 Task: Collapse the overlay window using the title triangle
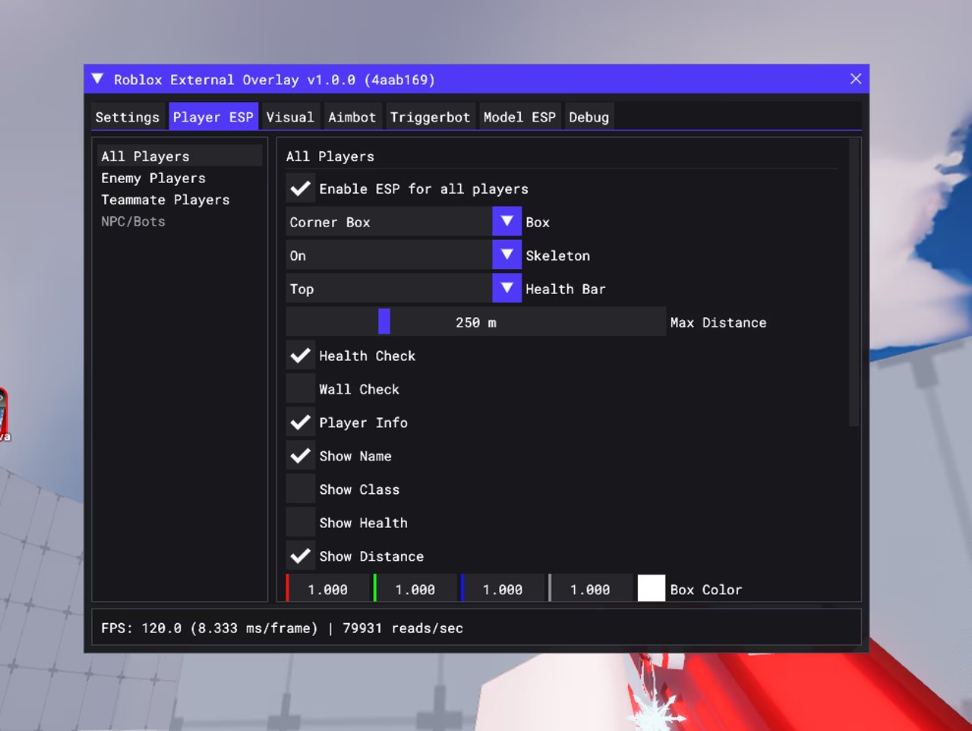tap(97, 79)
